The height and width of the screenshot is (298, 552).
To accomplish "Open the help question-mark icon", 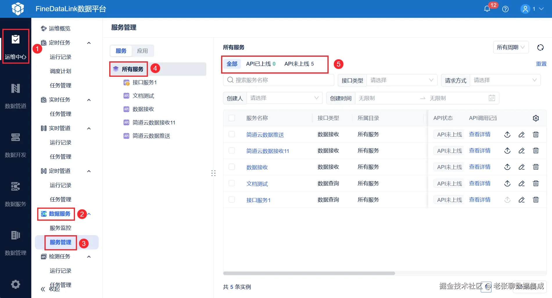I will 506,9.
